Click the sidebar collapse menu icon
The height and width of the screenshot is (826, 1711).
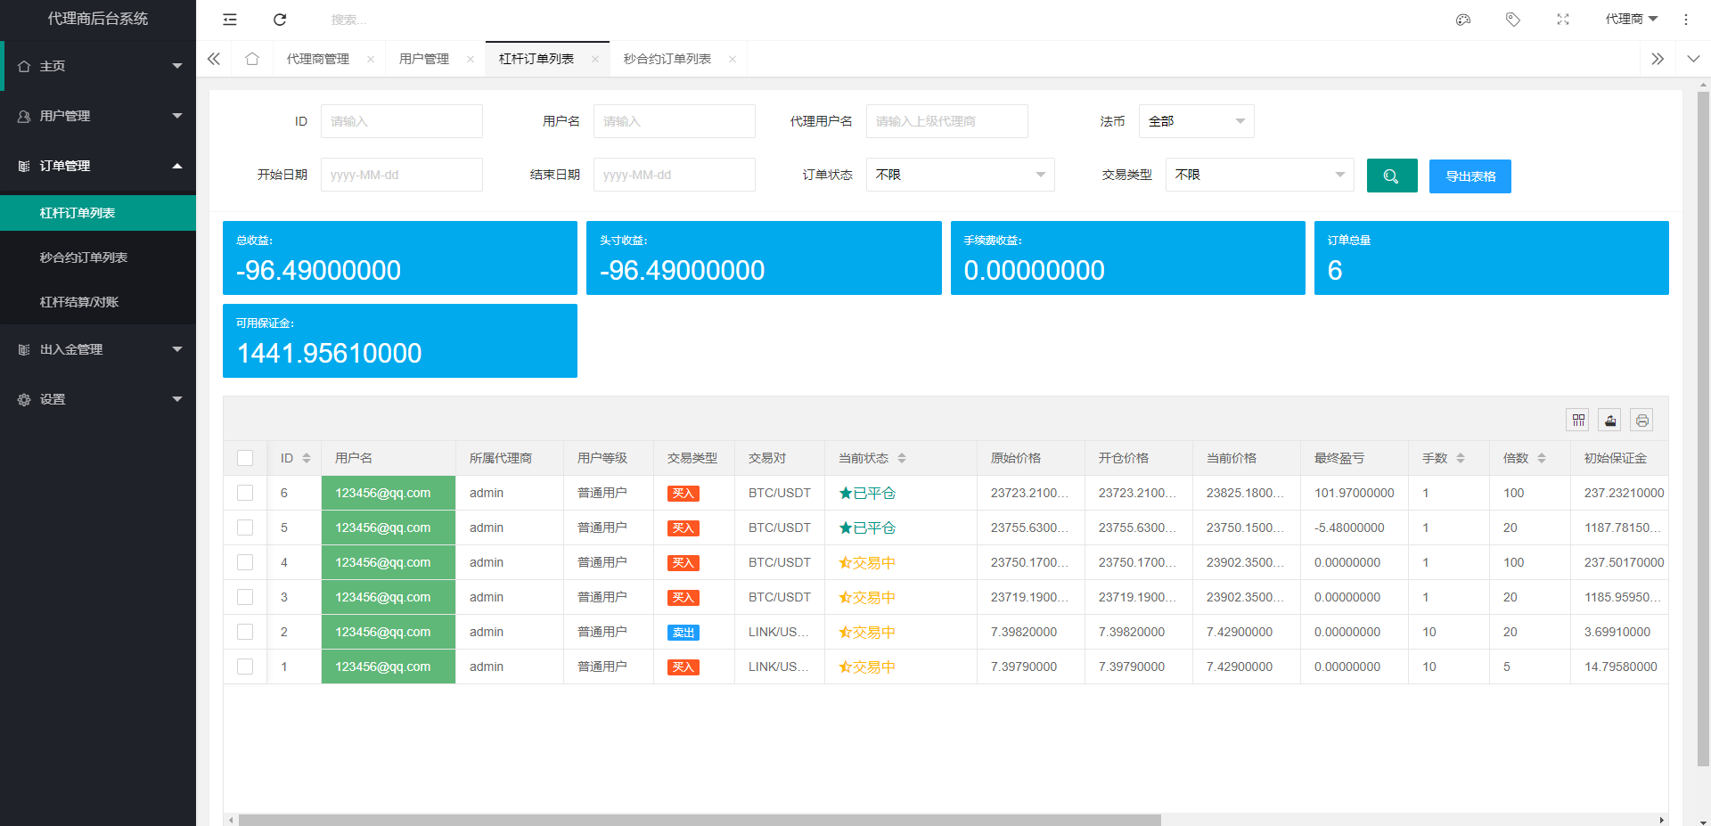click(230, 20)
